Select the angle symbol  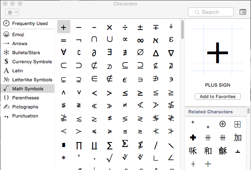click(171, 158)
